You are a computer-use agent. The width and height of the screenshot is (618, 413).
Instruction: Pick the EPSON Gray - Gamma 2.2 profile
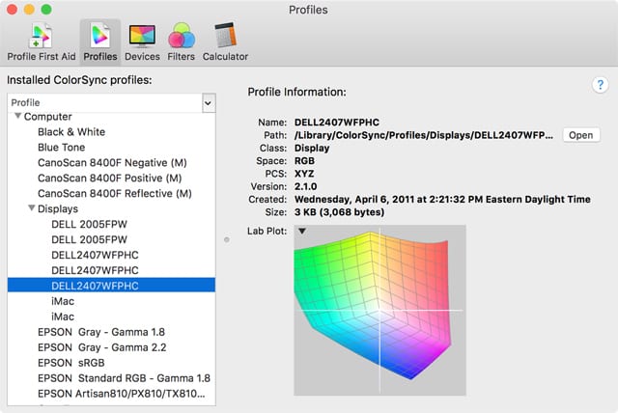click(x=101, y=347)
